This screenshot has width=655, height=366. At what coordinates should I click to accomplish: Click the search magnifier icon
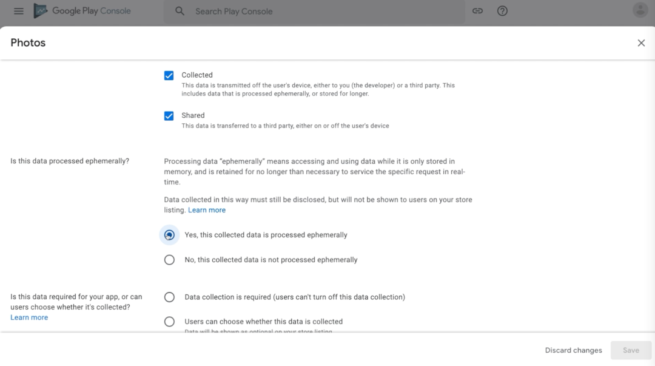180,11
